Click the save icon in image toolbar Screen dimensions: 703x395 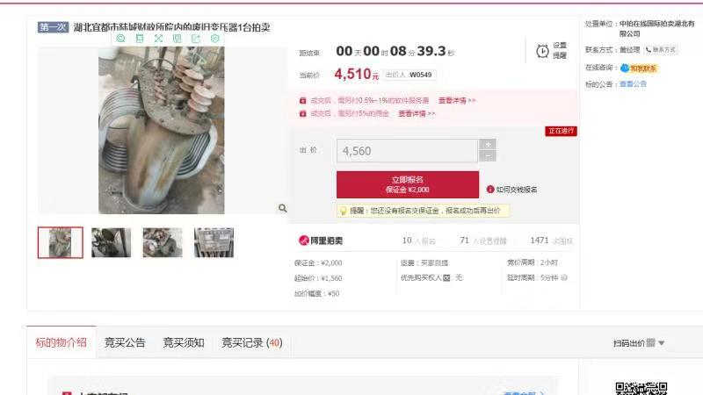pyautogui.click(x=178, y=39)
